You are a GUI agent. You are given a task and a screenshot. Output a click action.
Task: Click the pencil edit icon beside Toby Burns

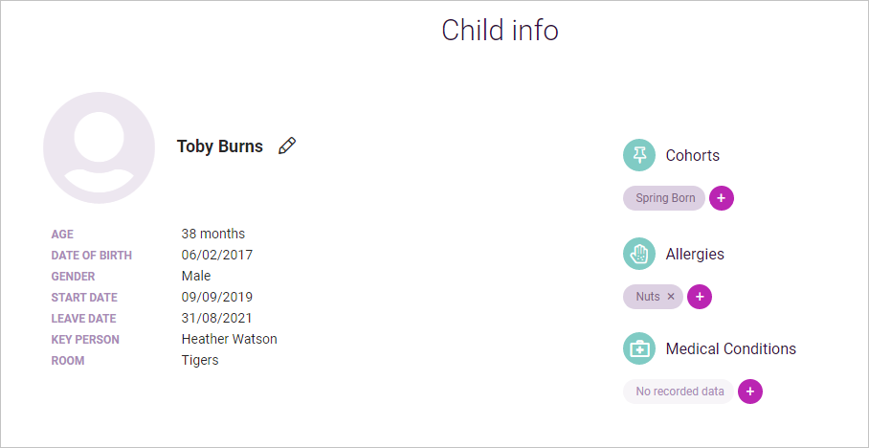point(287,146)
